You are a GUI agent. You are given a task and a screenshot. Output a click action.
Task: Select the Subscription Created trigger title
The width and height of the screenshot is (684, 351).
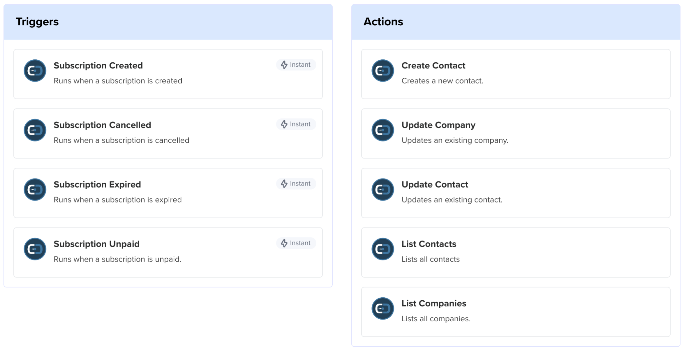pyautogui.click(x=98, y=66)
